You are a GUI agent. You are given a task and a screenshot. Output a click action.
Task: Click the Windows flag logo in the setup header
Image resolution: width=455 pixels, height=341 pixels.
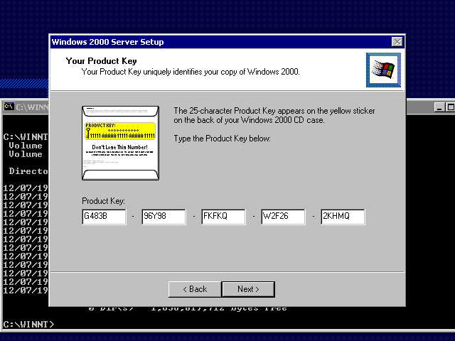pyautogui.click(x=383, y=70)
